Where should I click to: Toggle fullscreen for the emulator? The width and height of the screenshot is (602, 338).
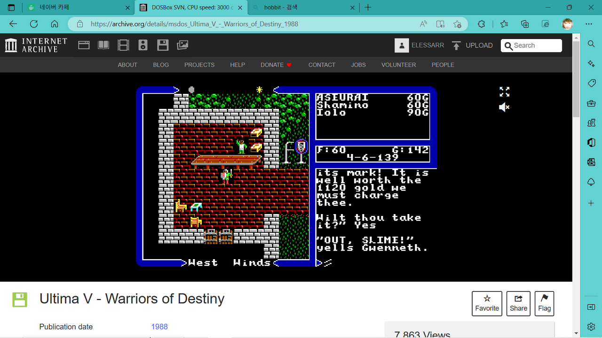click(504, 92)
